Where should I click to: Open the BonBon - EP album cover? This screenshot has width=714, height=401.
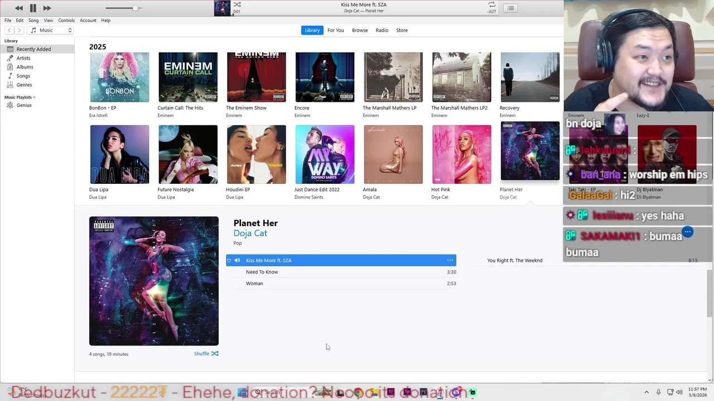tap(119, 77)
